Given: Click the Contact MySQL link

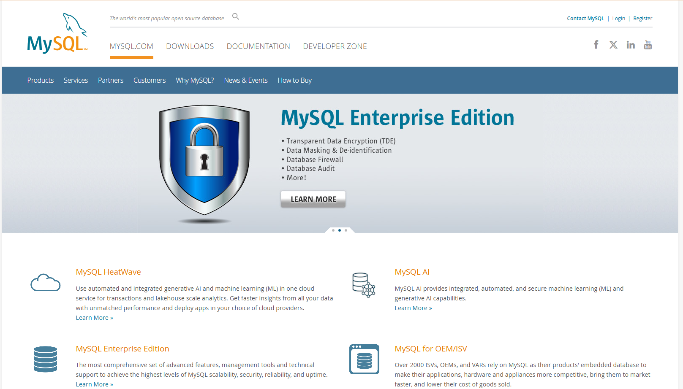Looking at the screenshot, I should [585, 19].
